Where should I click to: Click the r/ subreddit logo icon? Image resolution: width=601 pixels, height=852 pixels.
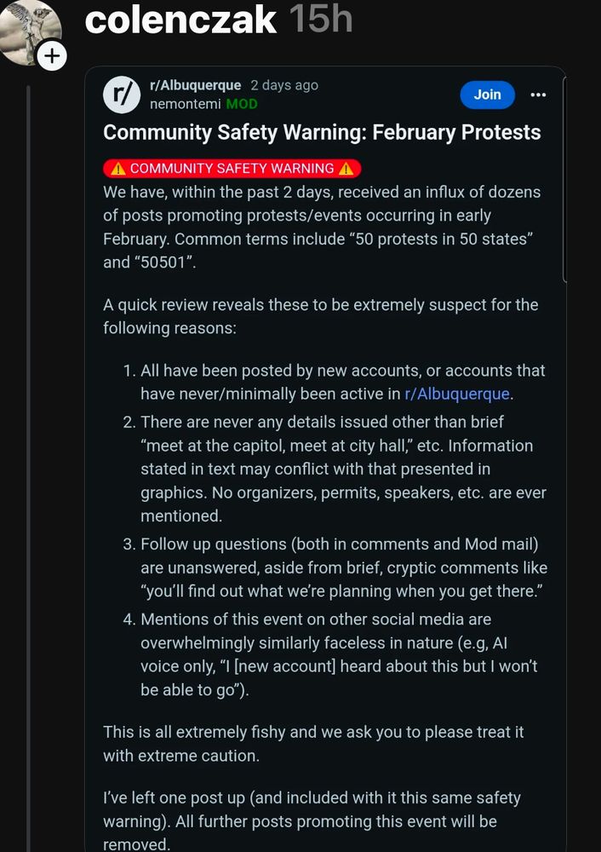(x=121, y=95)
